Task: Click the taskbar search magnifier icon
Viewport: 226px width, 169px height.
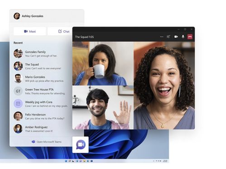Action: [70, 161]
